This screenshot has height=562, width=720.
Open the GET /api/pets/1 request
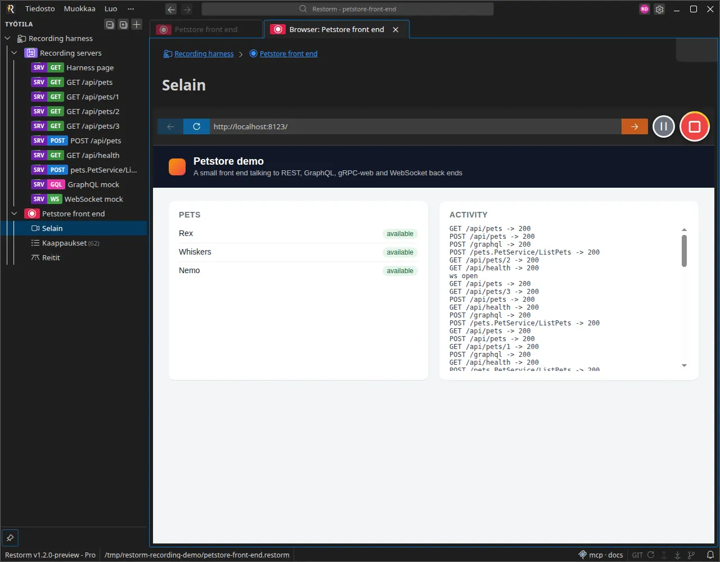[x=74, y=97]
